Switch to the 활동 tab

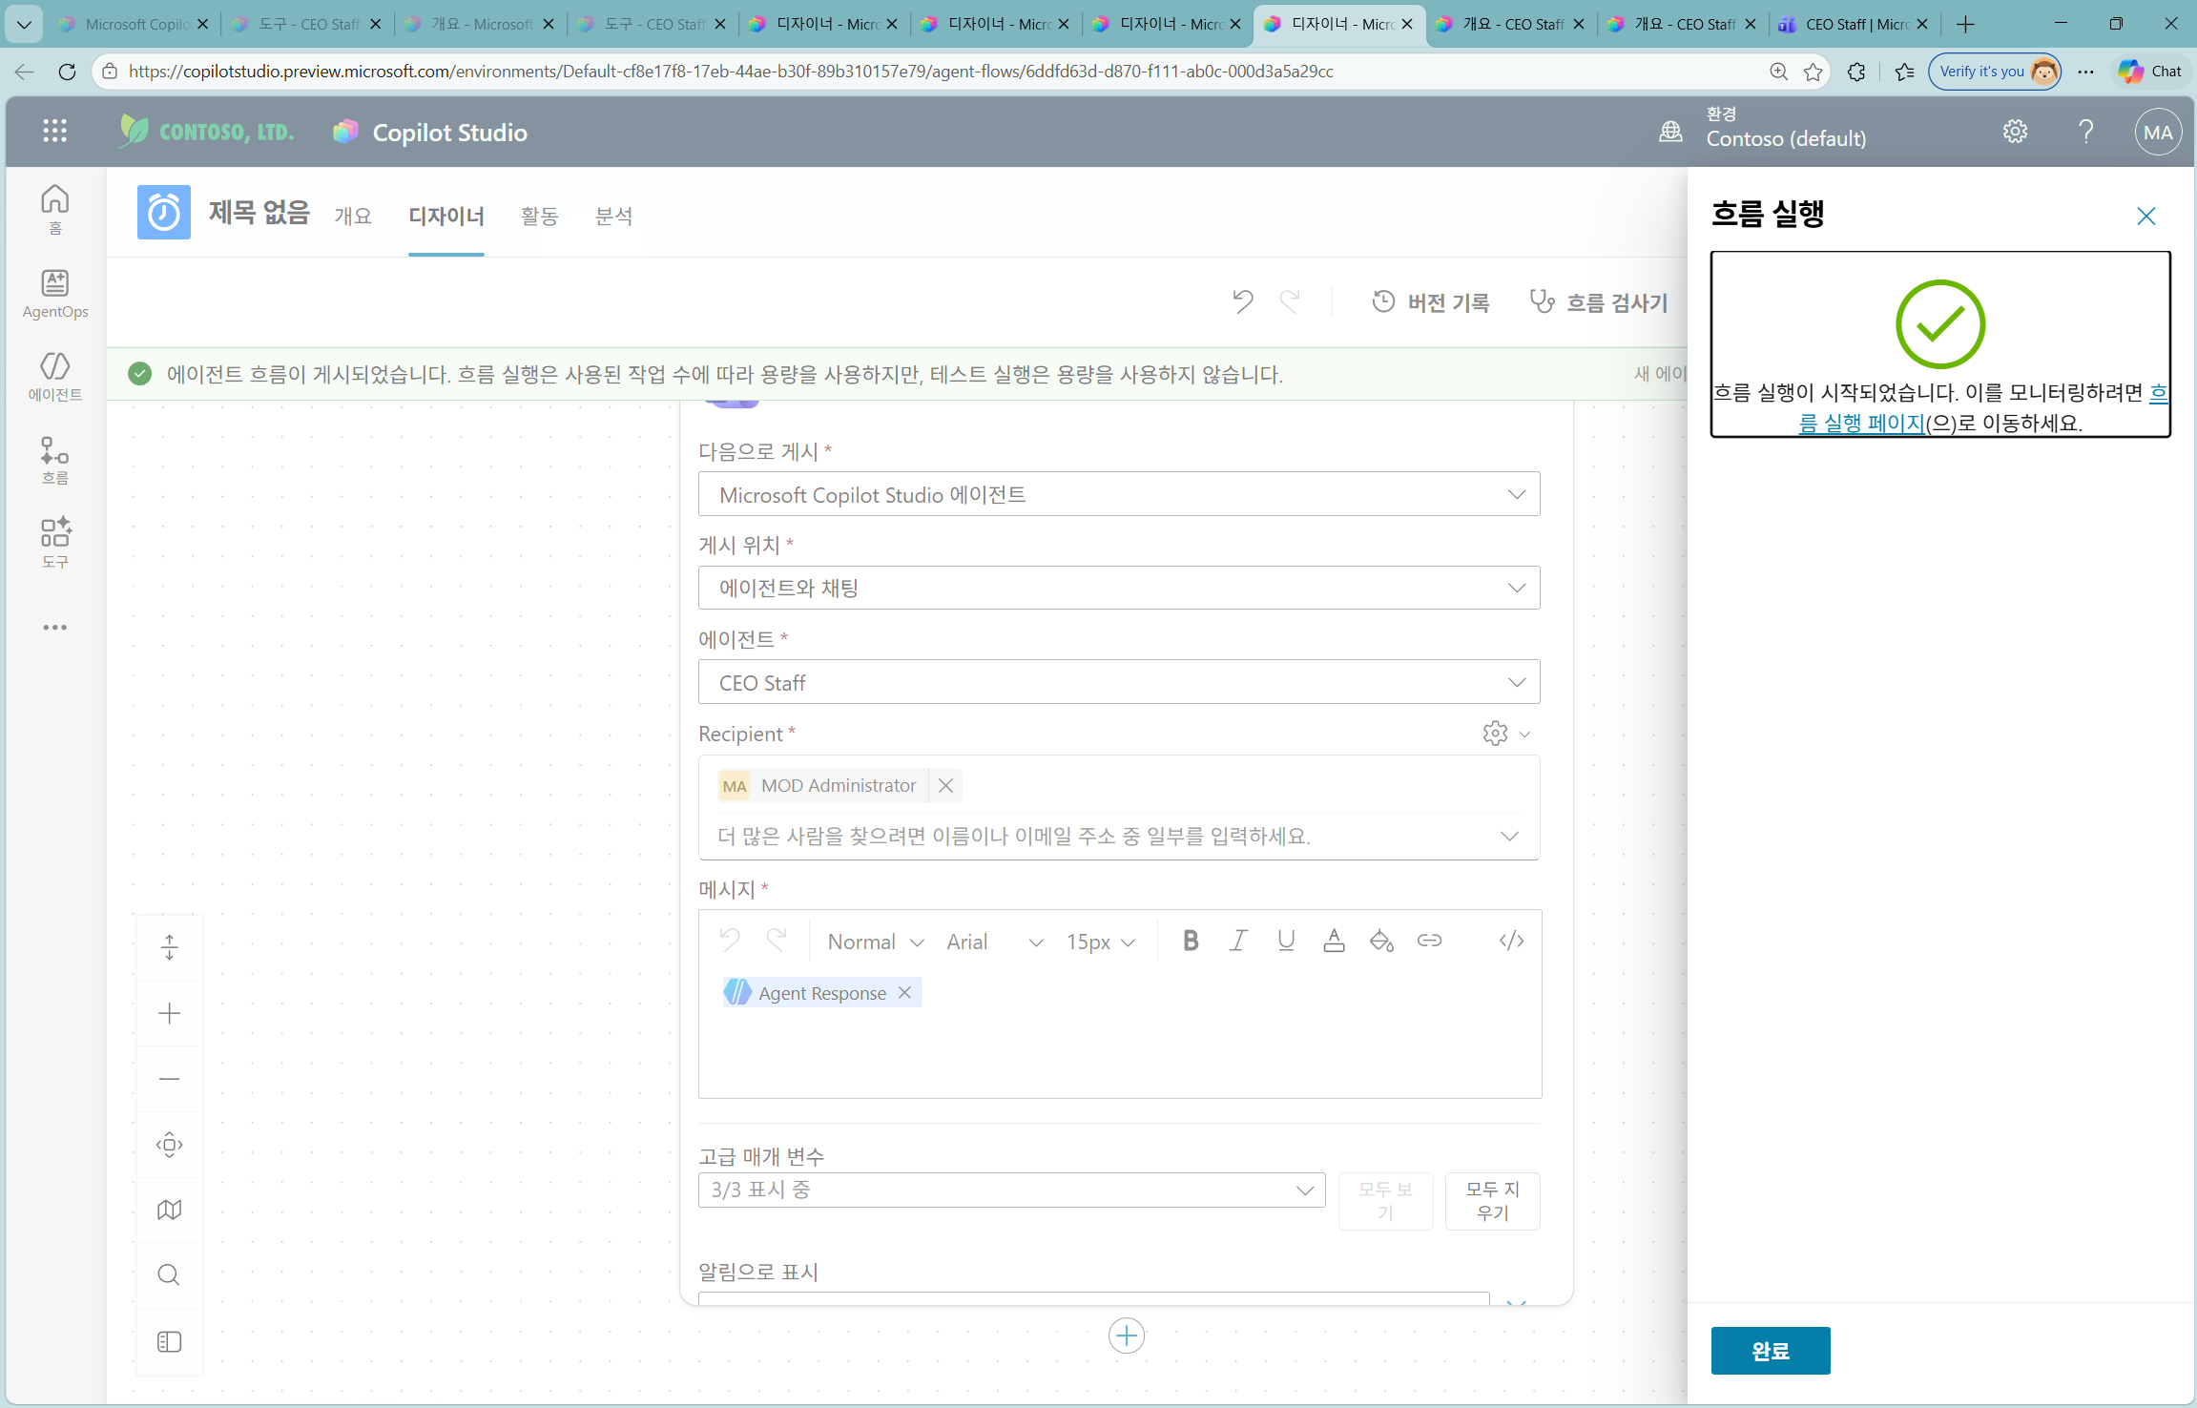[539, 217]
